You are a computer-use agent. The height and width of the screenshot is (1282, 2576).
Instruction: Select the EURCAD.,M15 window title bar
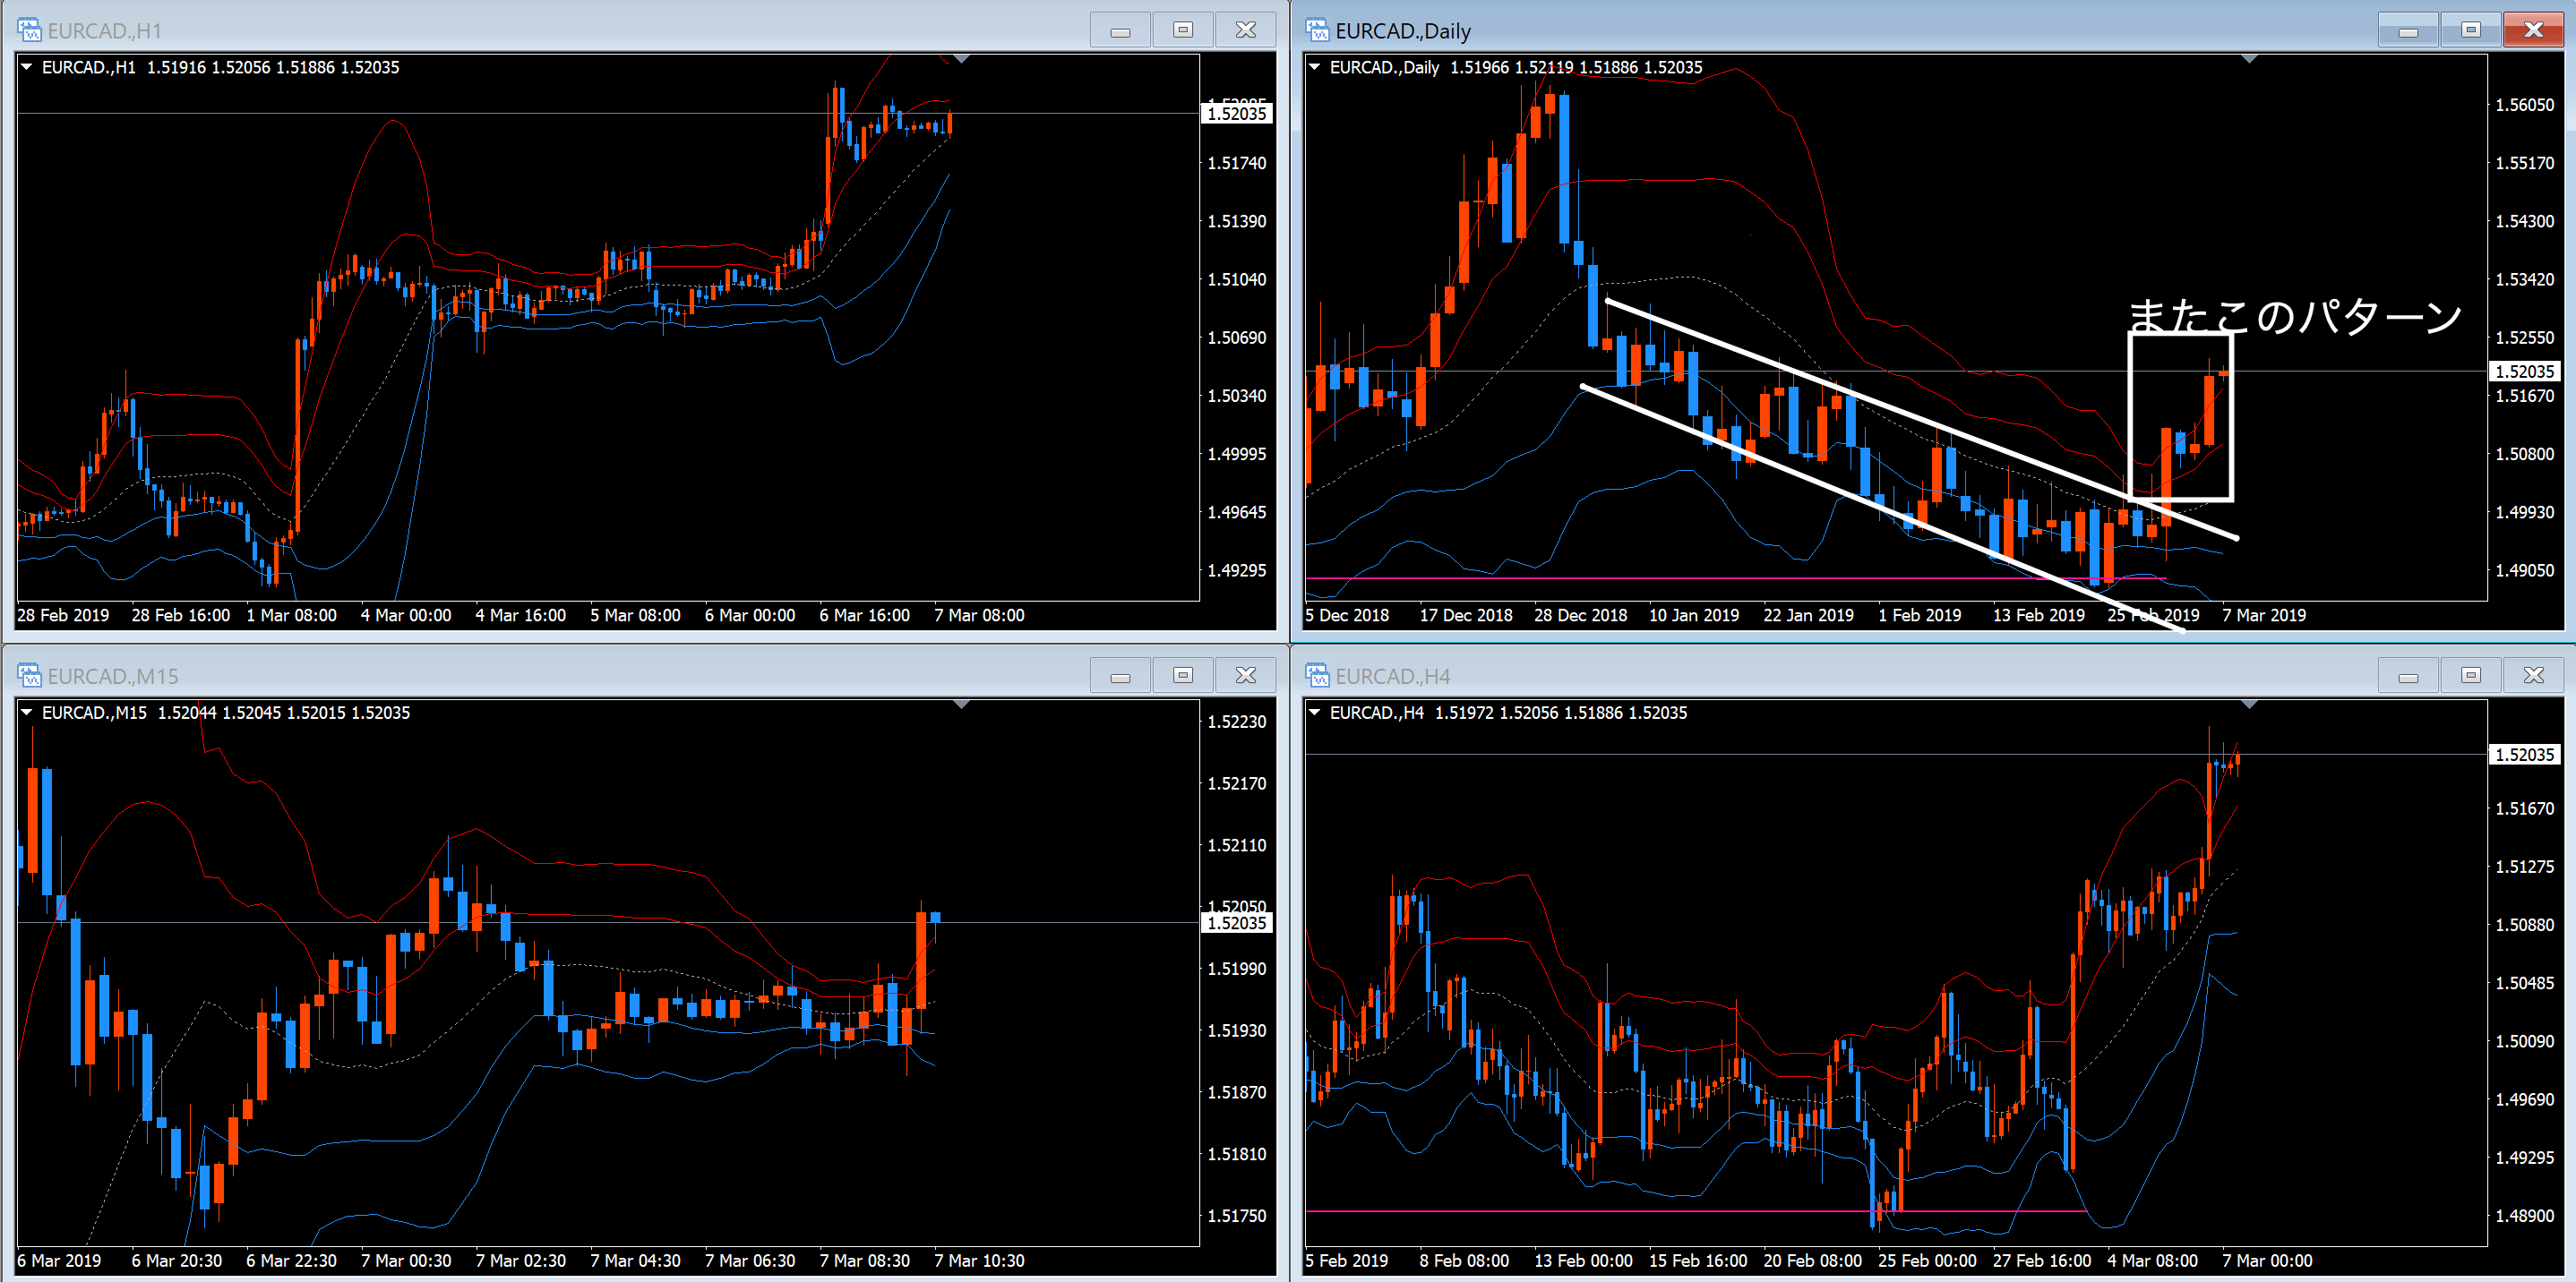(600, 676)
